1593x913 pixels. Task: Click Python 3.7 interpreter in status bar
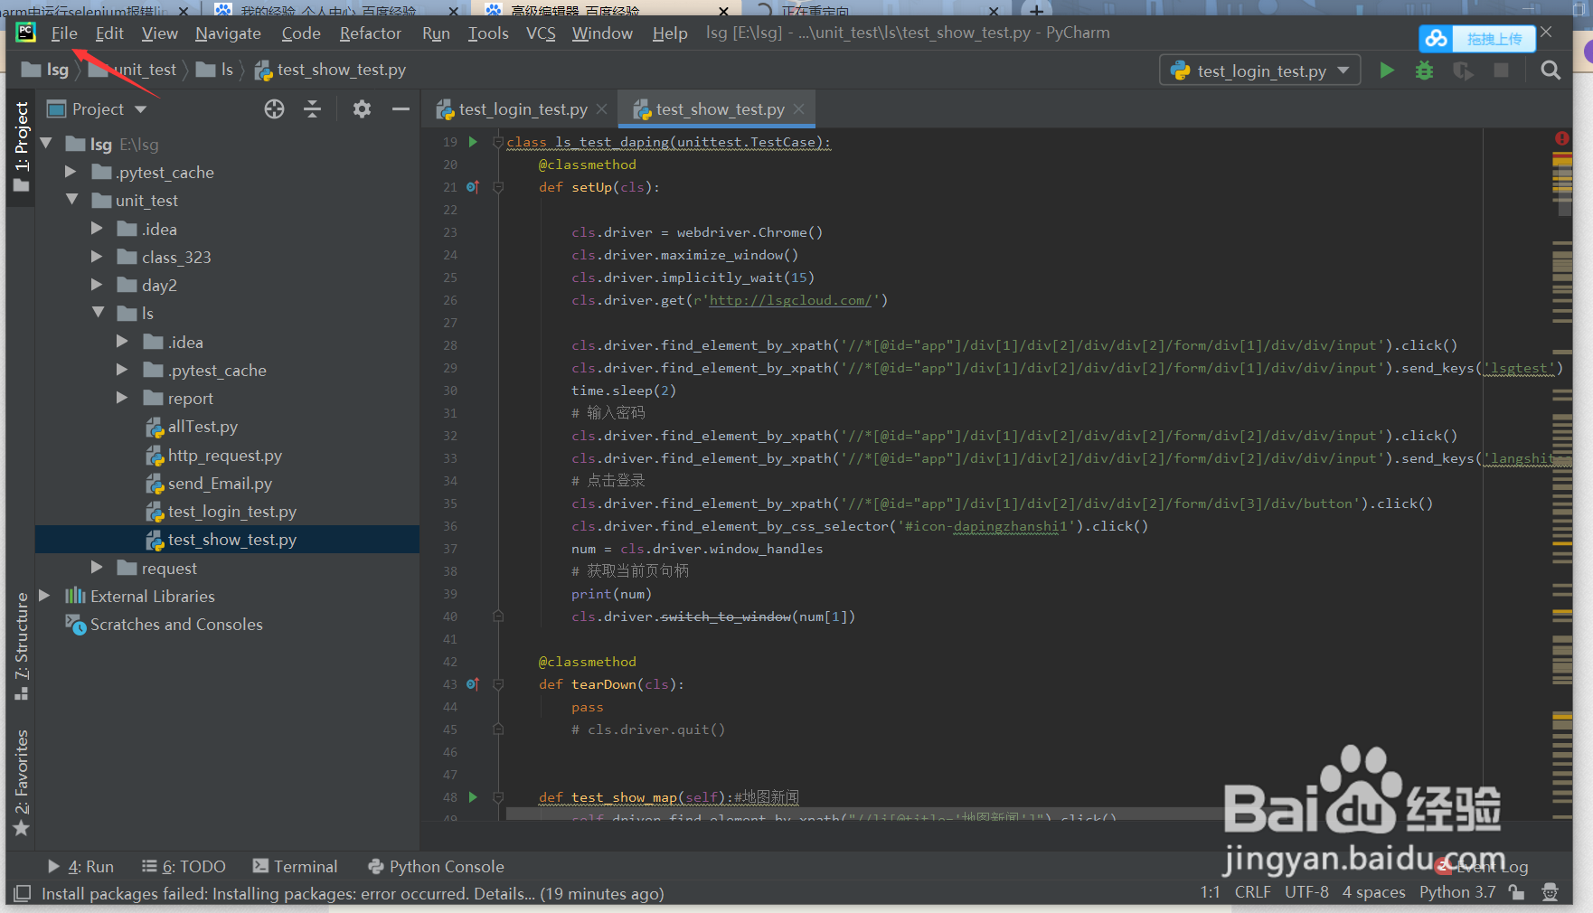[x=1457, y=892]
